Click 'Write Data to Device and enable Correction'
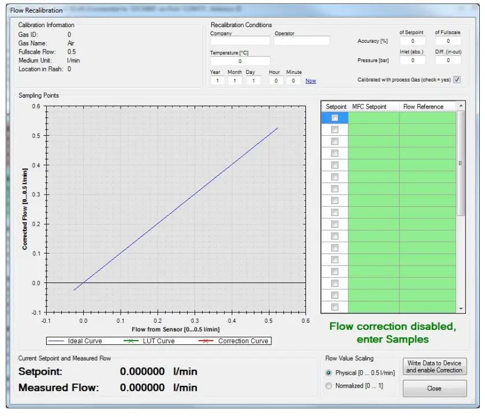Screen dimensions: 485x417 434,366
